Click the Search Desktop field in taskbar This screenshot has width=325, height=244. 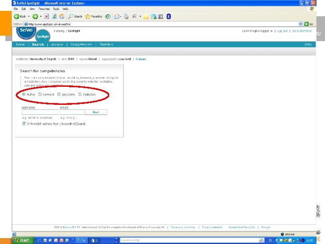point(190,240)
